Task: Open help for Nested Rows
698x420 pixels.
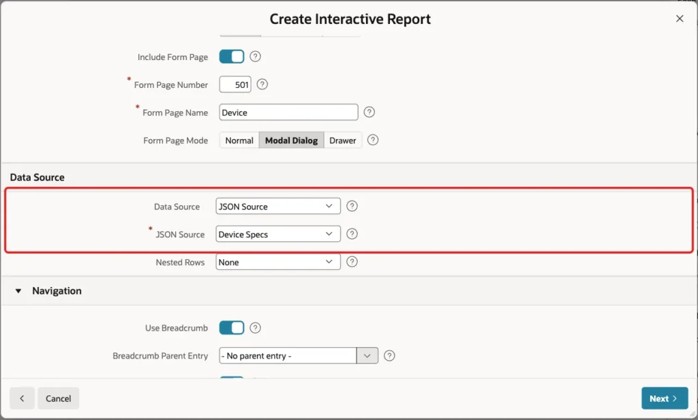Action: pos(352,262)
